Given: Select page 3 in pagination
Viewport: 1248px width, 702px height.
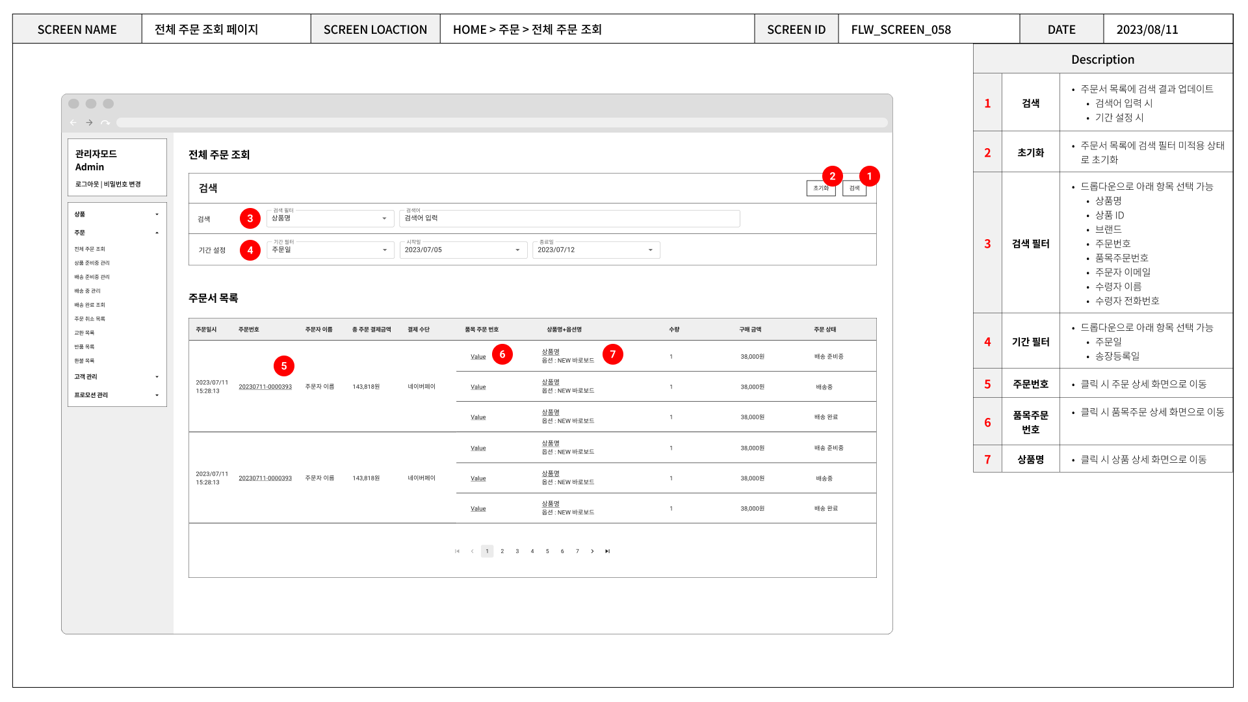Looking at the screenshot, I should [517, 551].
